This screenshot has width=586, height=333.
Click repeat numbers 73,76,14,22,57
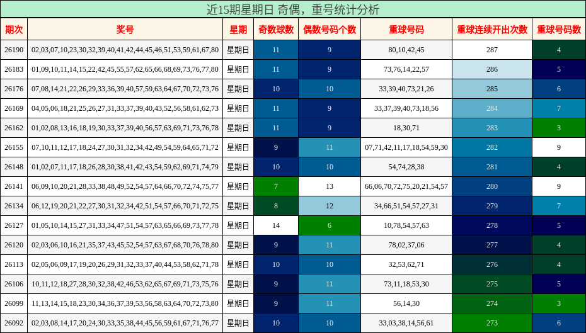point(406,69)
